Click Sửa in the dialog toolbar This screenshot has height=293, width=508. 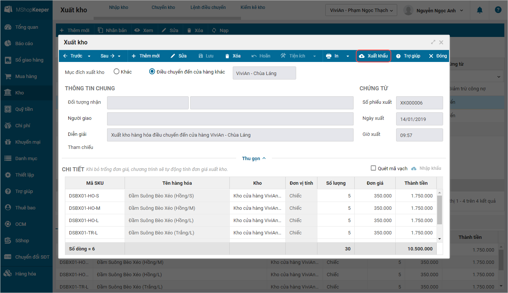179,56
